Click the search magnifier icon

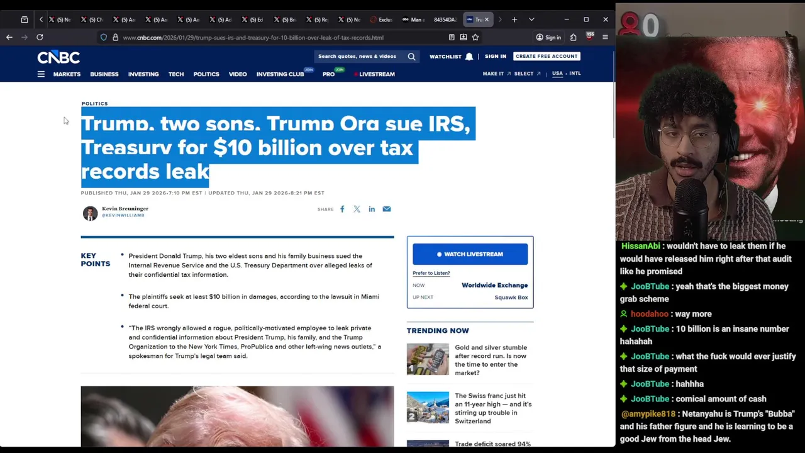pos(411,57)
